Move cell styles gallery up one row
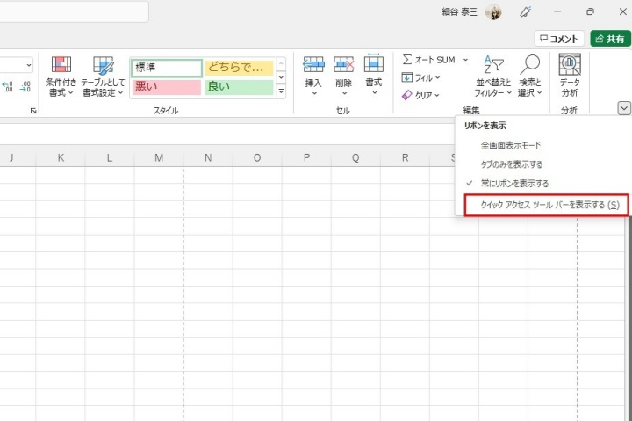The width and height of the screenshot is (632, 421). [281, 64]
